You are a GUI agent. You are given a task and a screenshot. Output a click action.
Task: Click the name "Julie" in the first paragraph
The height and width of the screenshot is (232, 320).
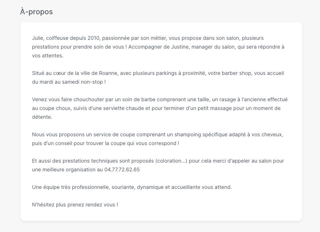38,38
